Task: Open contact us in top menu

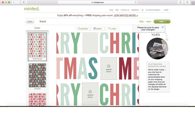Action: point(125,10)
